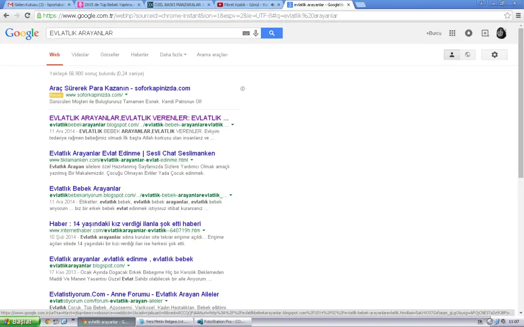Activate voice search microphone icon
Screen dimensions: 524x327
pos(256,33)
